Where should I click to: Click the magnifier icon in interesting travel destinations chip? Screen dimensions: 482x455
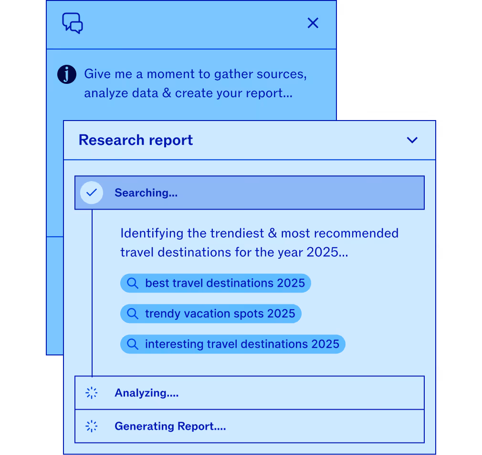click(x=132, y=344)
